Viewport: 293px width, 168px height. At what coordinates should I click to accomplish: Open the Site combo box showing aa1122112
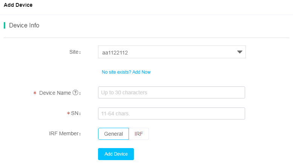172,52
